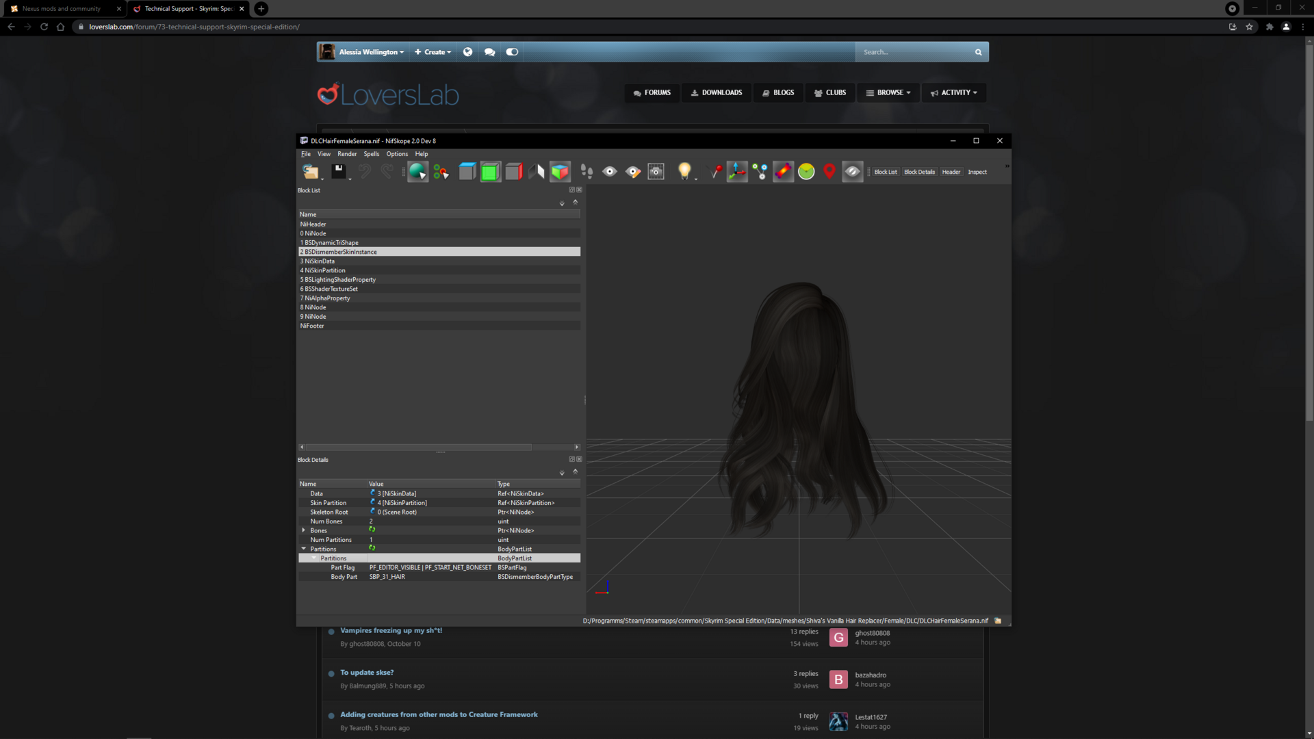
Task: Toggle LoversLab theme switch icon
Action: [512, 52]
